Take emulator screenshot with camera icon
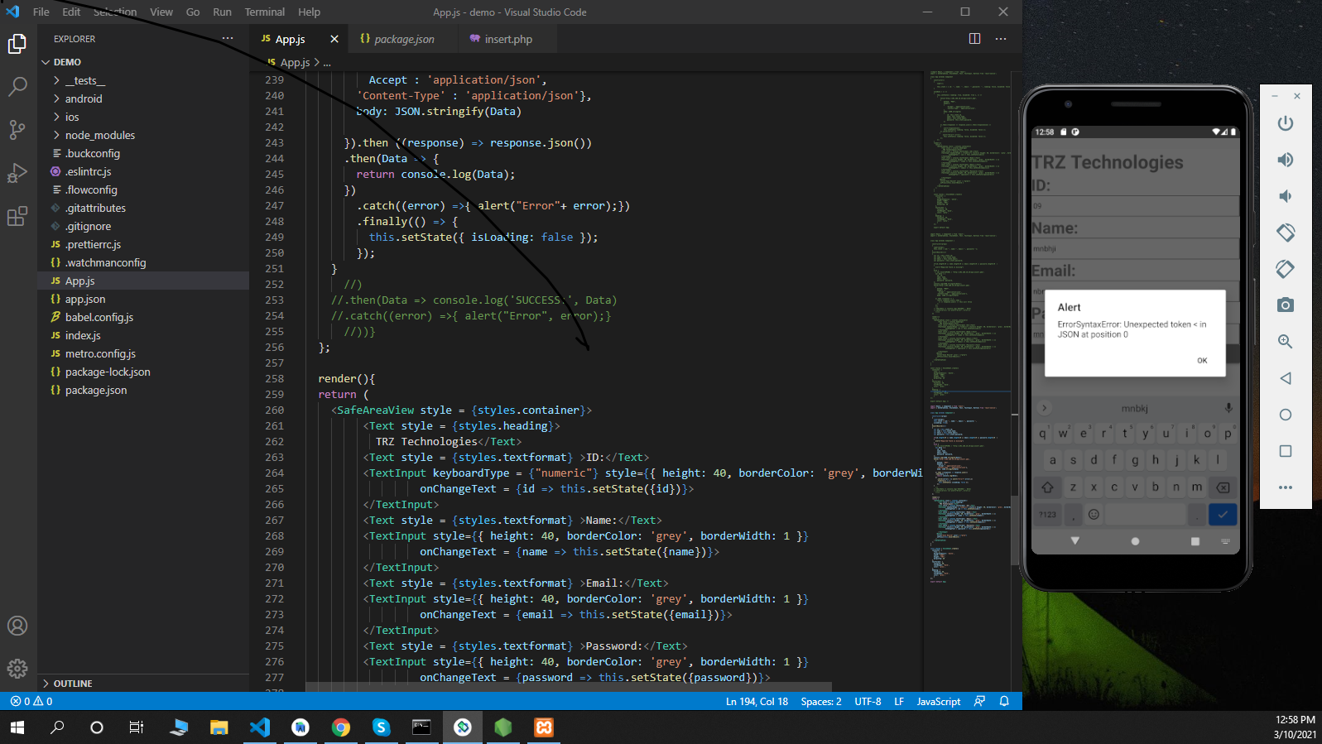The height and width of the screenshot is (744, 1322). [1286, 305]
